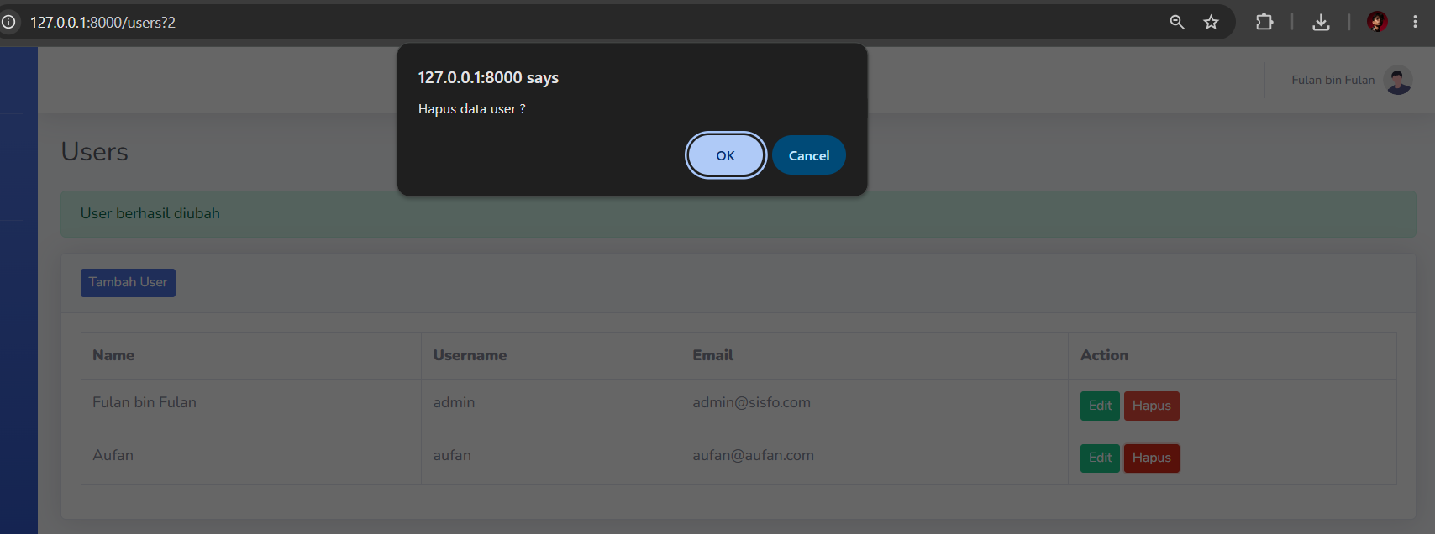
Task: Click the address bar URL 127.0.0.1:8000/users?2
Action: [x=102, y=23]
